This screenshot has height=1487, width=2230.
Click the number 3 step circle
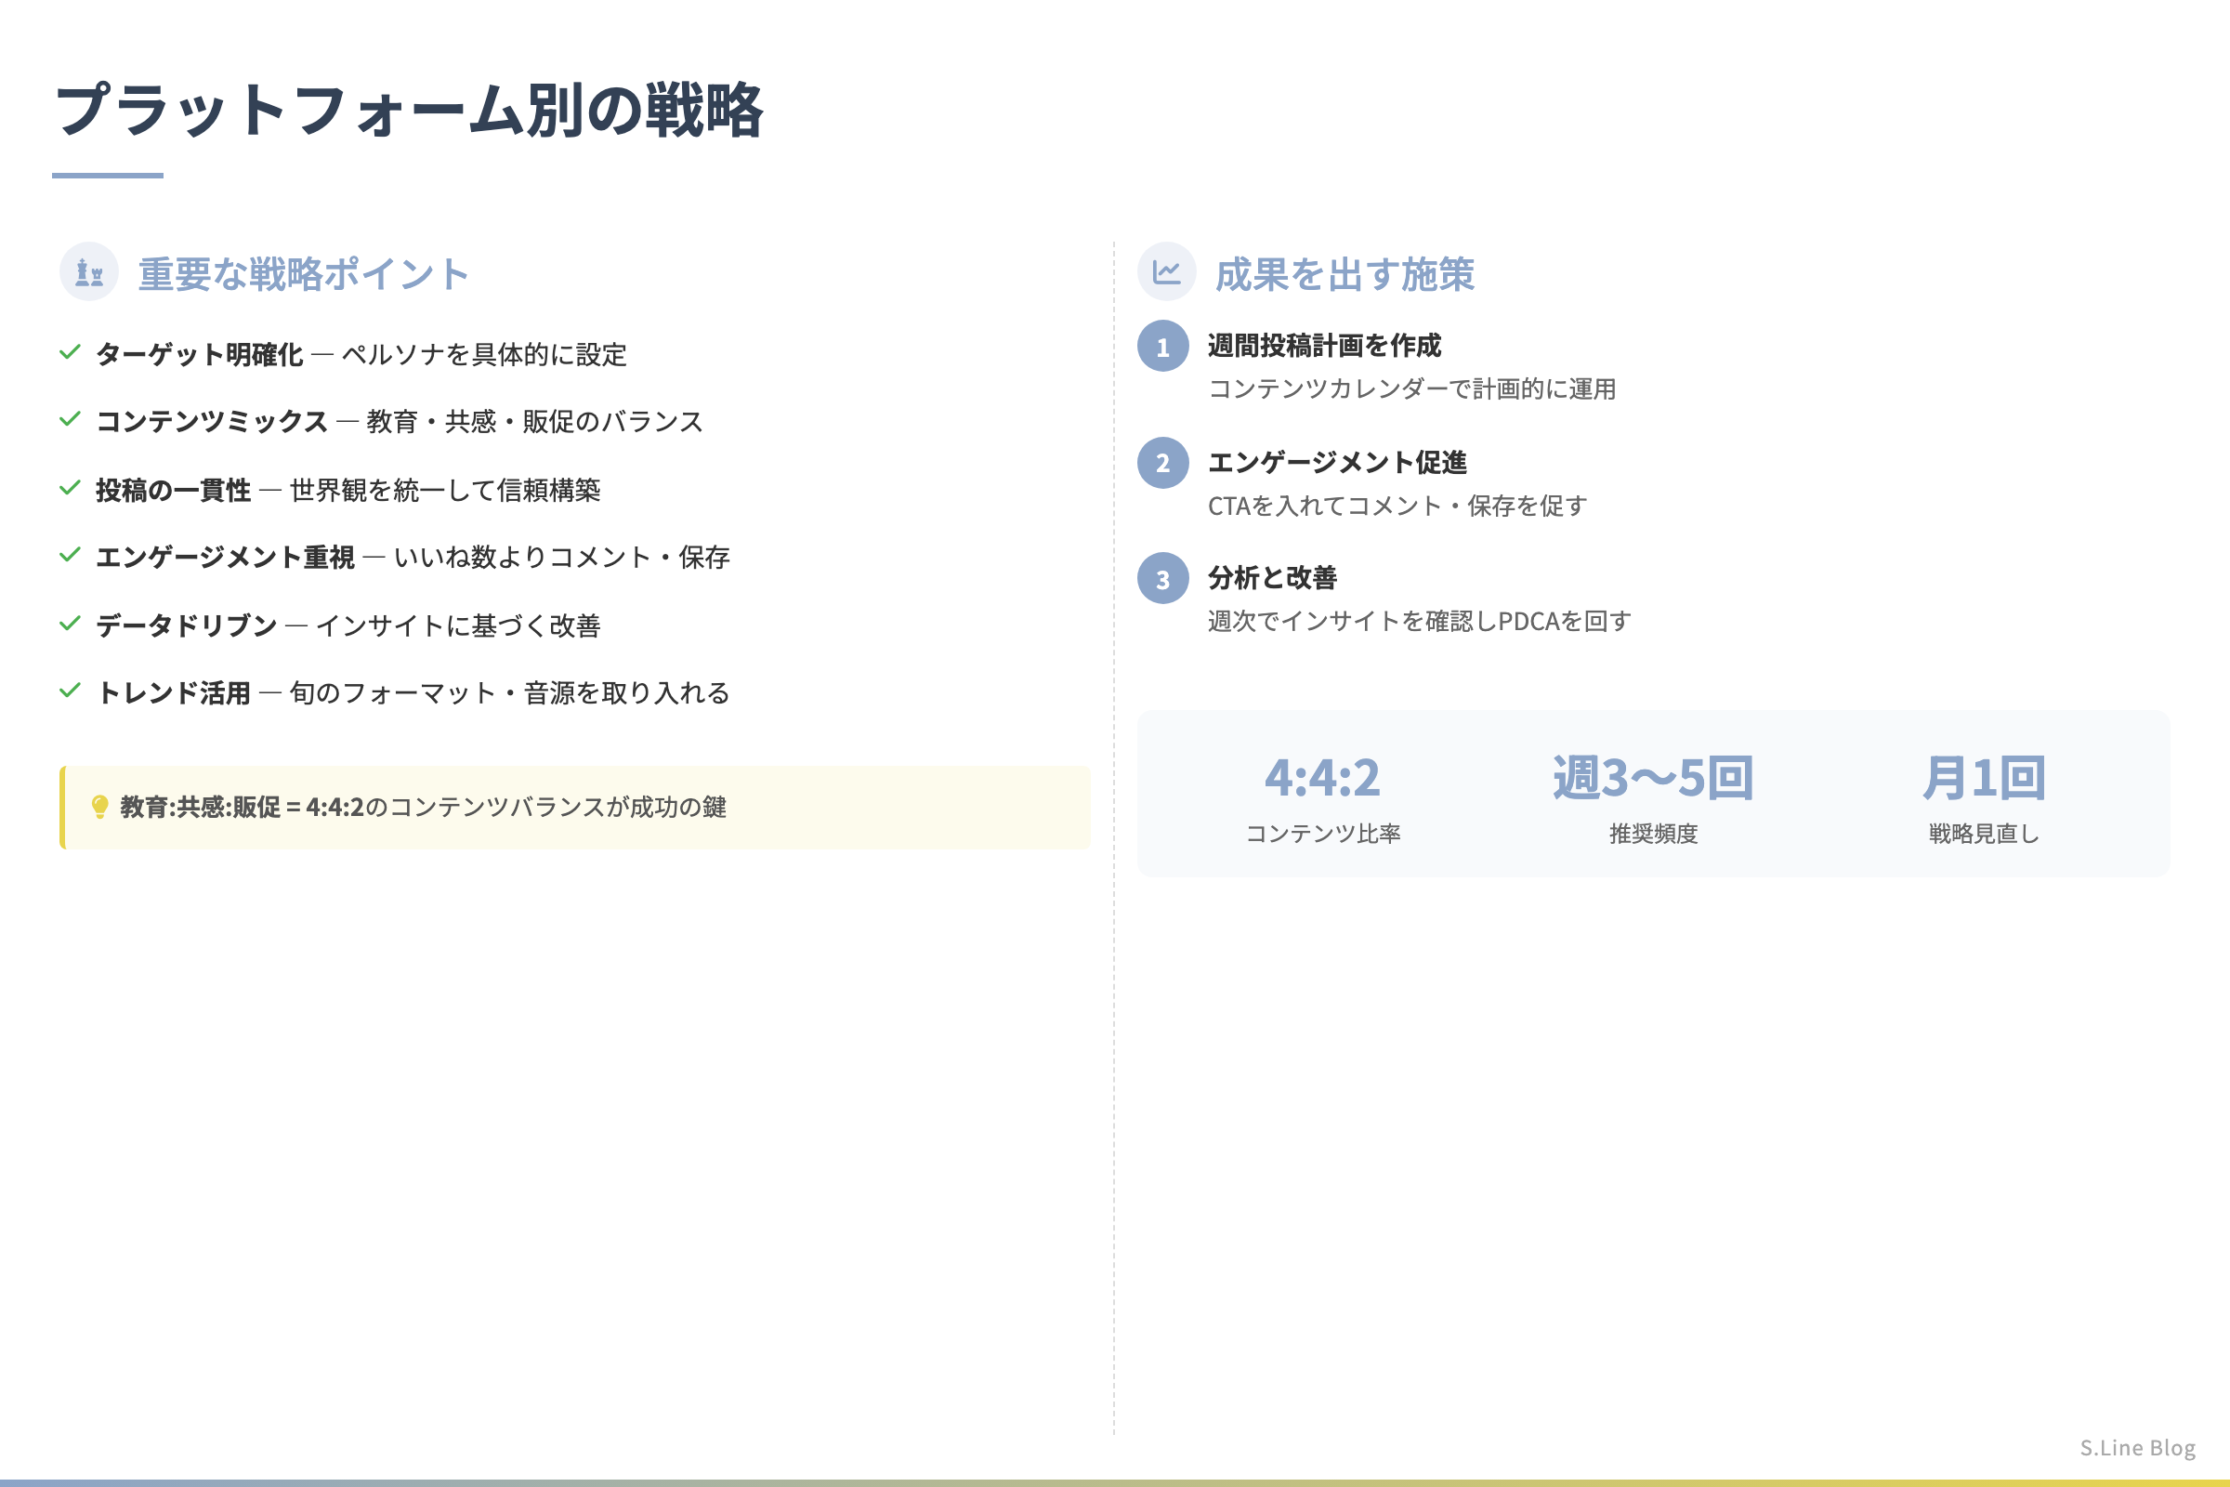(x=1163, y=578)
